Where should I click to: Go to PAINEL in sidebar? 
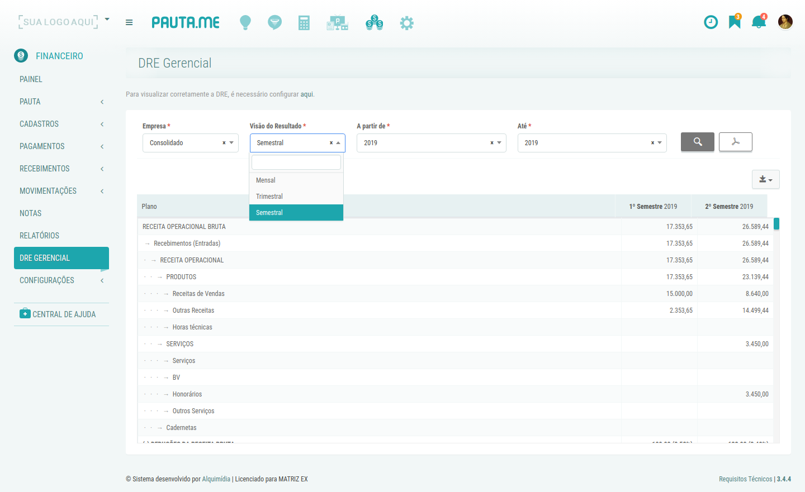coord(61,79)
